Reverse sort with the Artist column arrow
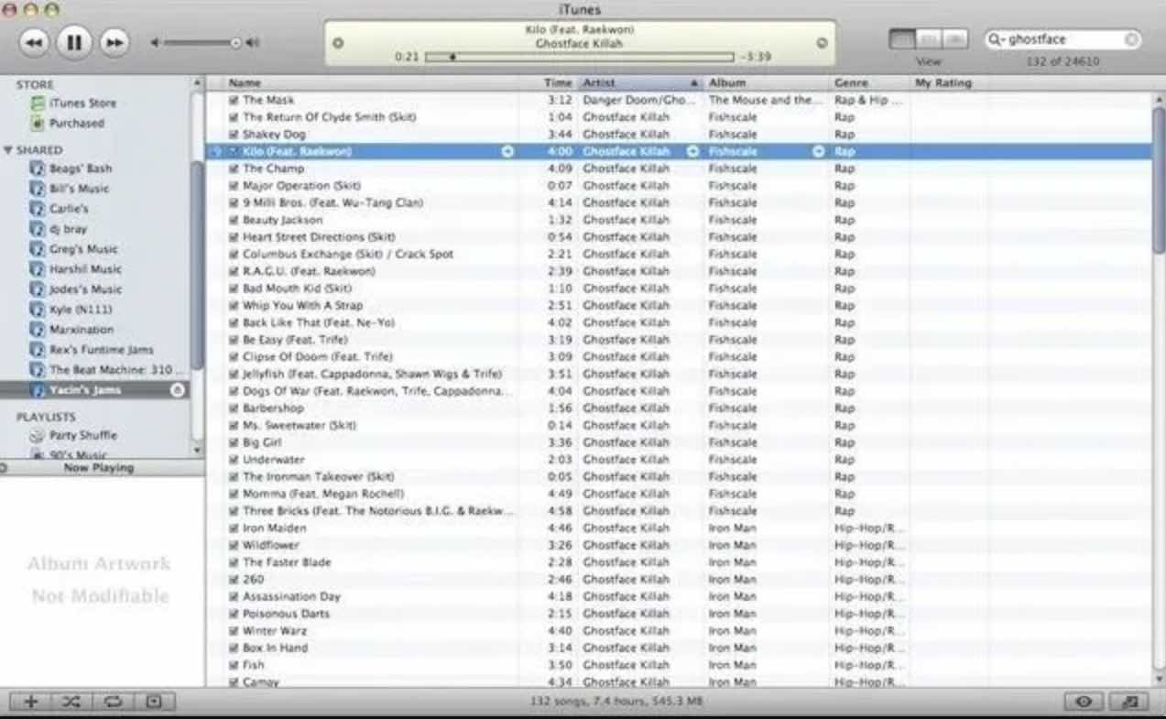This screenshot has height=719, width=1166. point(693,83)
